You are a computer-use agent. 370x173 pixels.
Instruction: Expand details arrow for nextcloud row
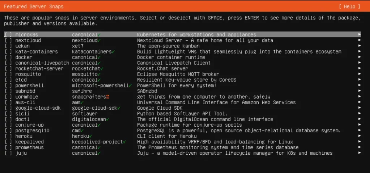pyautogui.click(x=360, y=40)
